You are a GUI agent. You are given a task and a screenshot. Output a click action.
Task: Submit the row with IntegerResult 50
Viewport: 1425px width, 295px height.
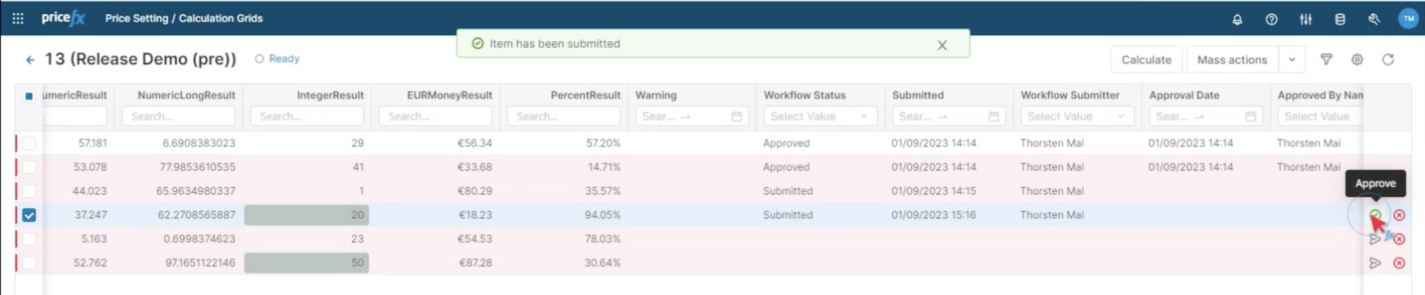point(1375,263)
